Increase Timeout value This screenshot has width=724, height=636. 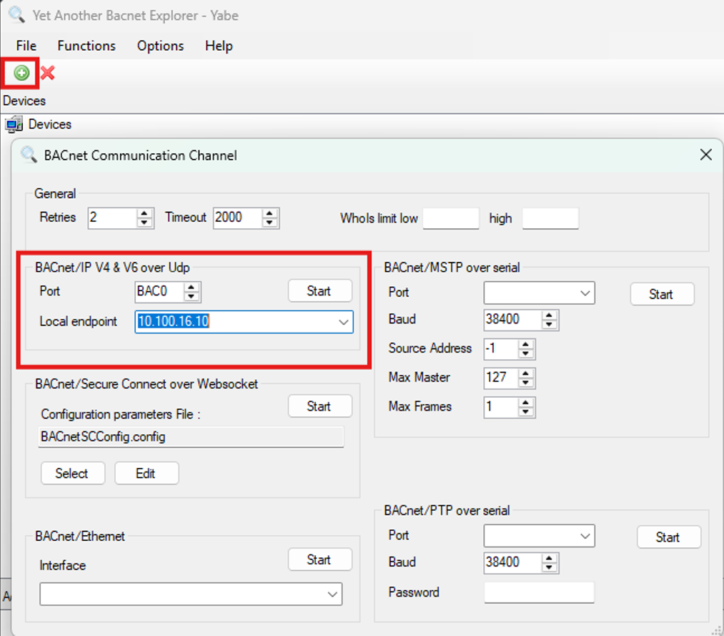(270, 213)
